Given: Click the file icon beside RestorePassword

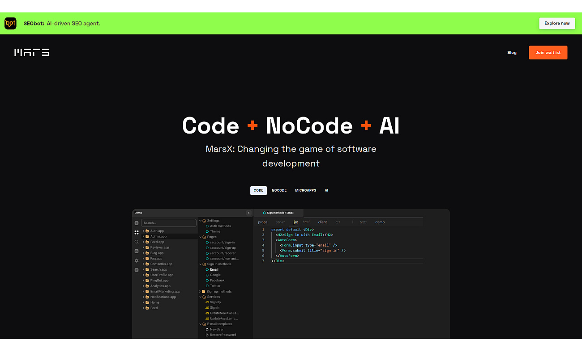Looking at the screenshot, I should click(207, 335).
